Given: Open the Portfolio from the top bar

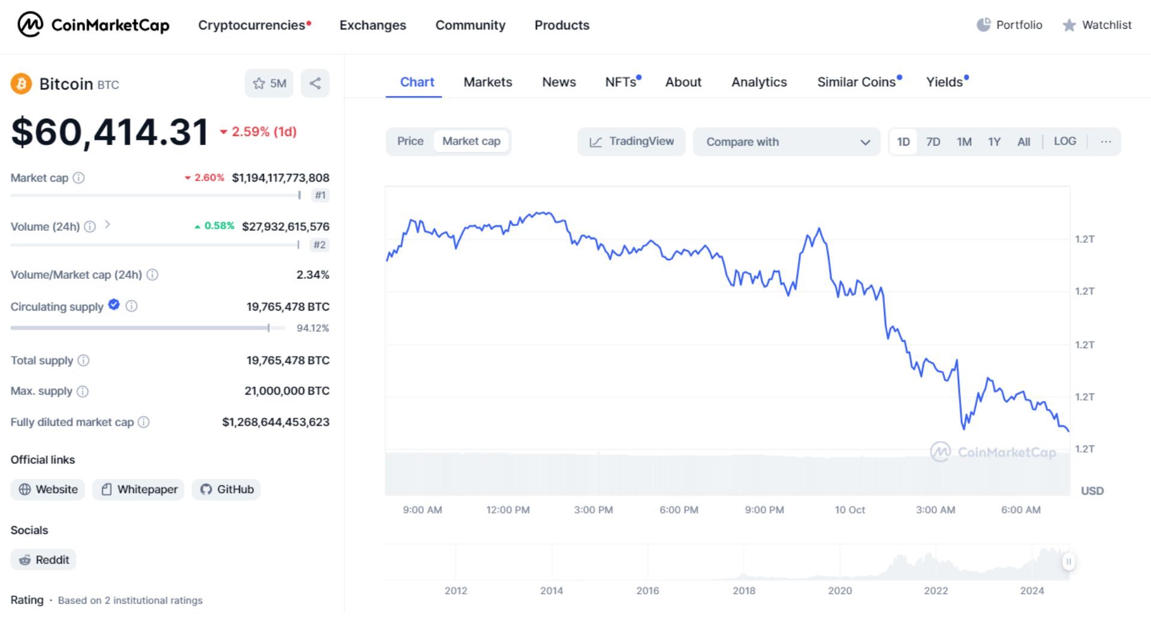Looking at the screenshot, I should click(1009, 25).
